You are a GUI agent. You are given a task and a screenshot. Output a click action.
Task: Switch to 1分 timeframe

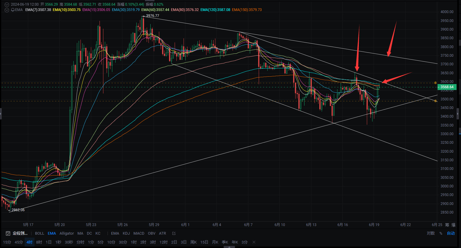click(91, 242)
